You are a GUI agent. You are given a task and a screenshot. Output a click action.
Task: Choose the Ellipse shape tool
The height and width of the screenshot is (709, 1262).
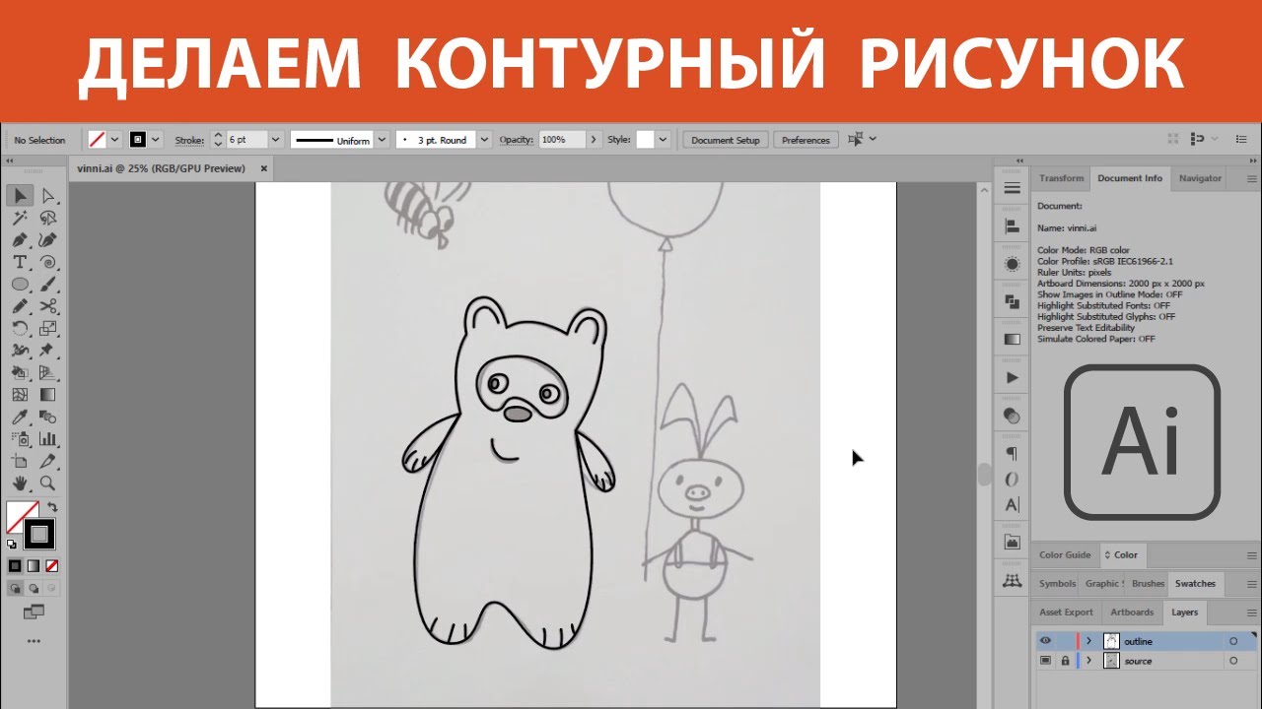pos(20,285)
